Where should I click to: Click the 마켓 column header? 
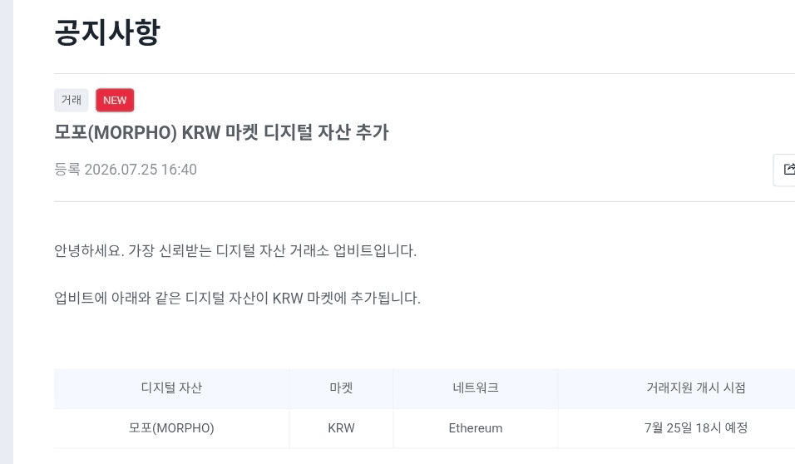tap(341, 388)
